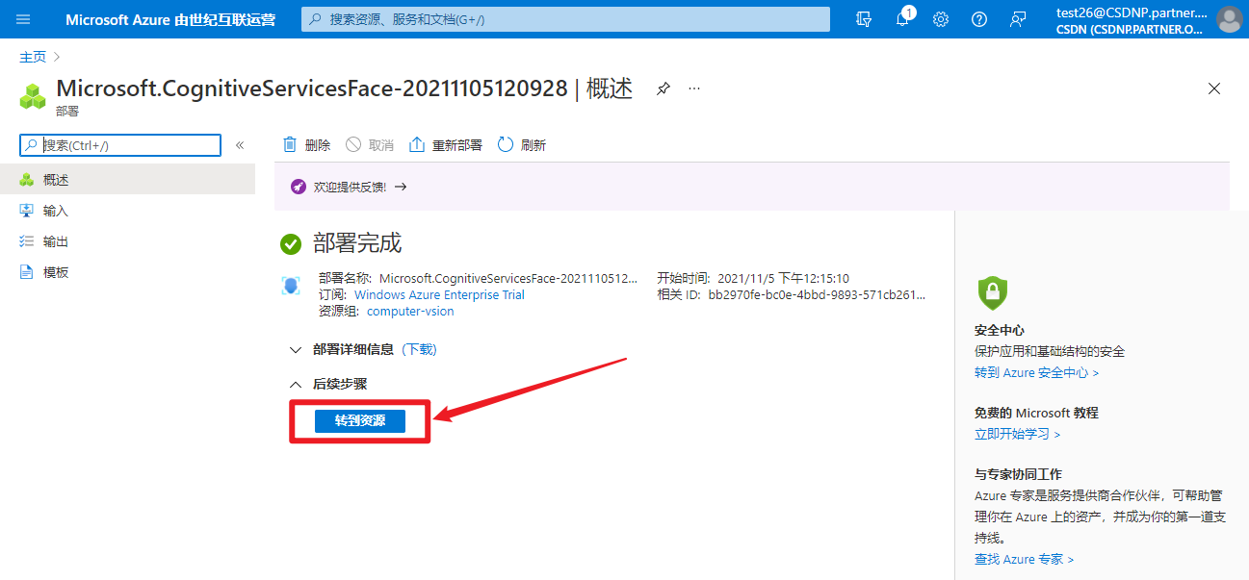Open portal settings gear

(941, 19)
